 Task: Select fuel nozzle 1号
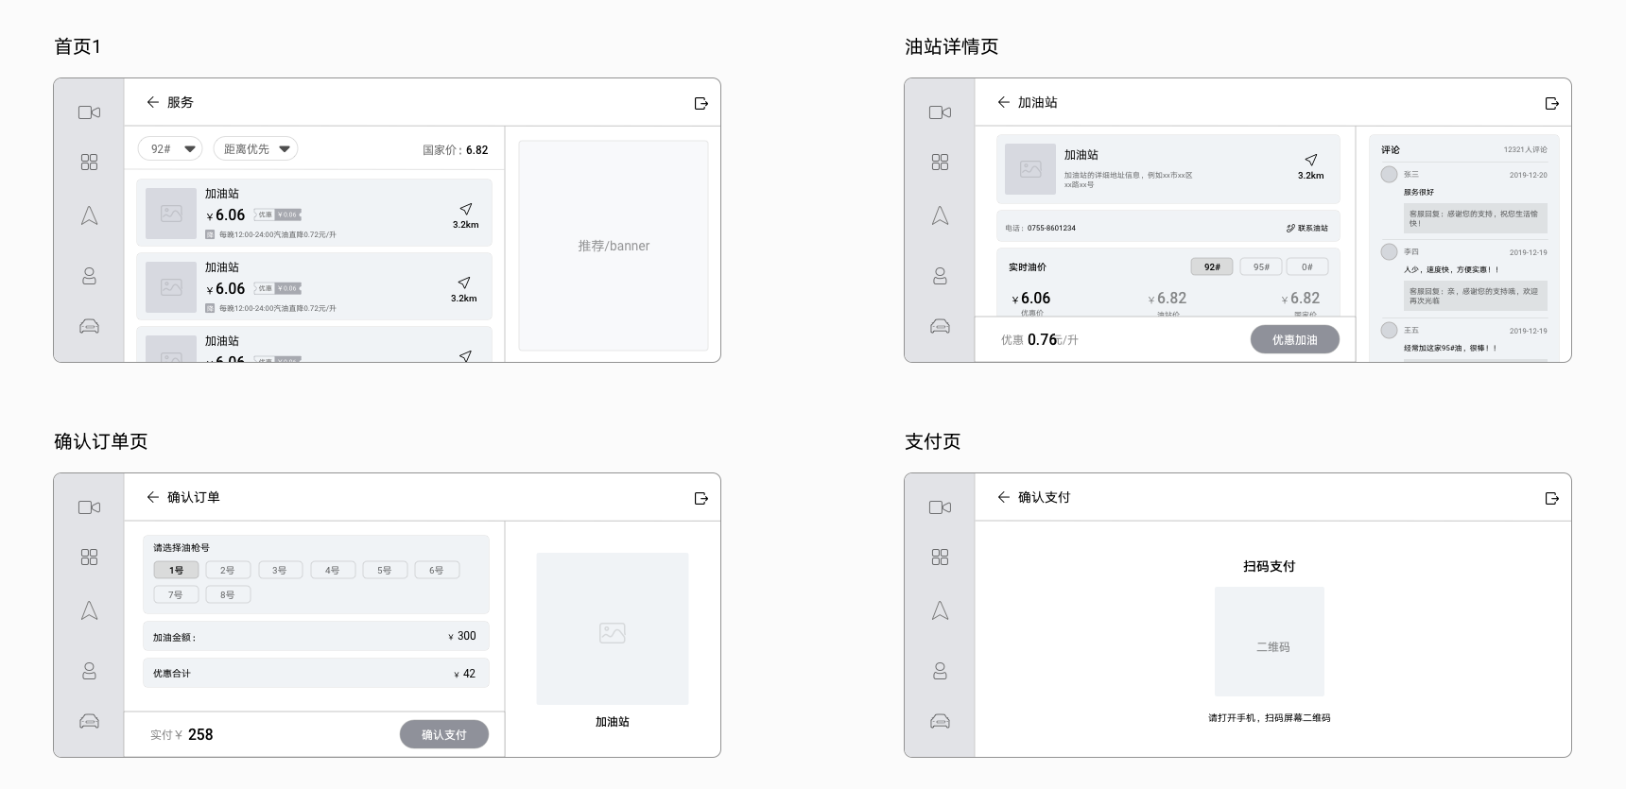point(176,570)
